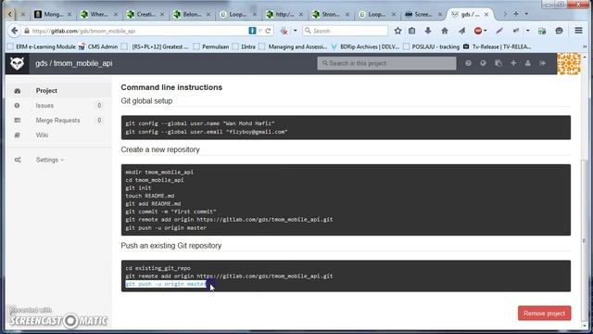Show bookmarks list clipboard icon
The width and height of the screenshot is (593, 334).
(411, 31)
